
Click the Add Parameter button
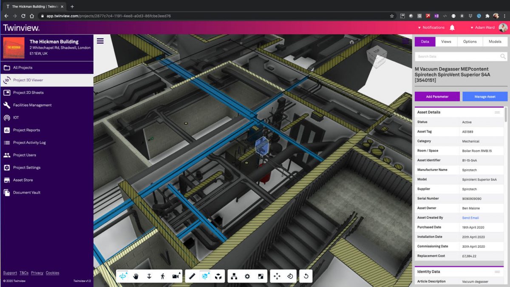pyautogui.click(x=437, y=97)
